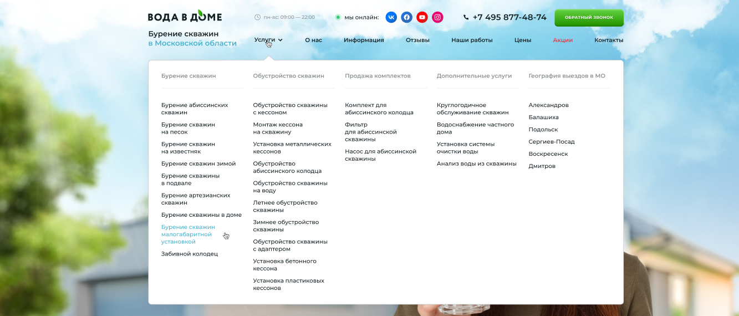Open the Забивной колодец link

point(190,254)
